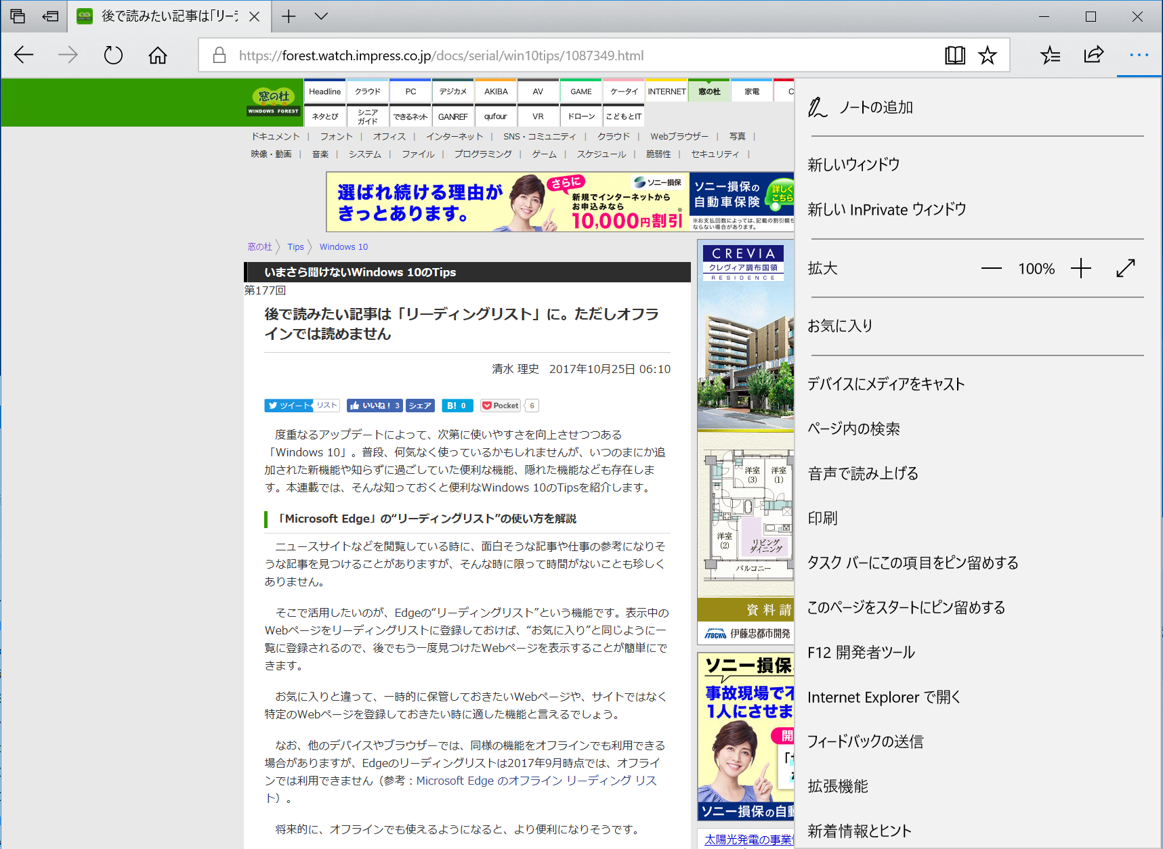
Task: Decrease zoom with the minus control
Action: coord(991,268)
